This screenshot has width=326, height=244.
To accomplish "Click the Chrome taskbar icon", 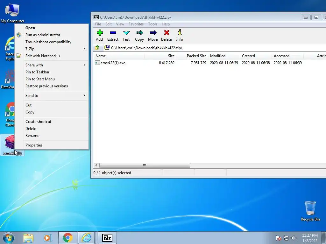I will pyautogui.click(x=68, y=238).
